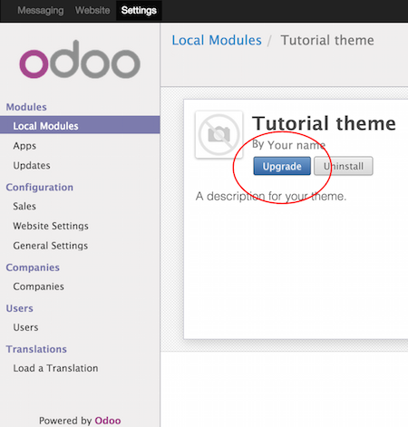Open Load a Translation

[55, 368]
